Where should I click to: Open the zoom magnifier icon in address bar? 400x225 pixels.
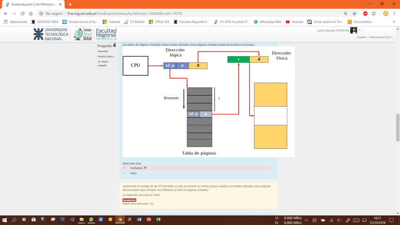[x=345, y=14]
